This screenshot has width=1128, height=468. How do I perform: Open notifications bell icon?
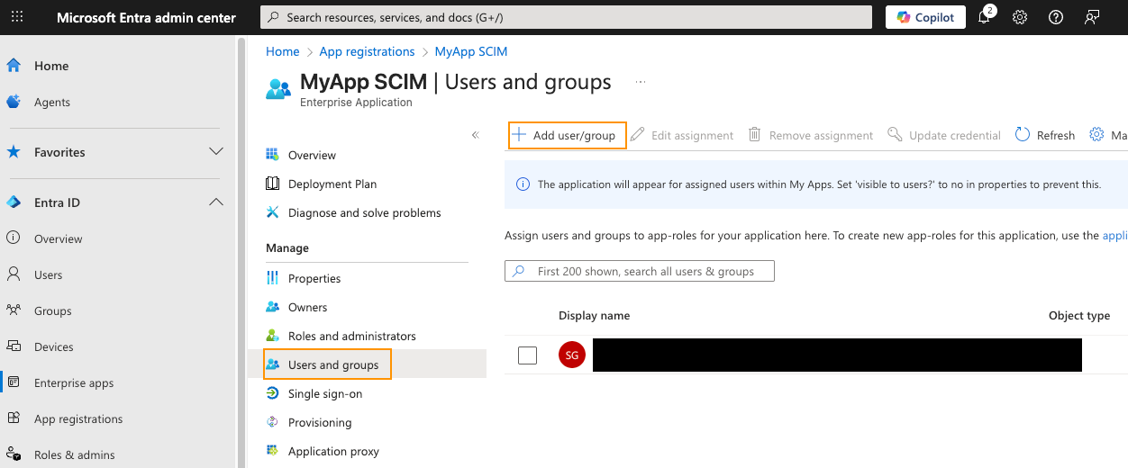(985, 17)
